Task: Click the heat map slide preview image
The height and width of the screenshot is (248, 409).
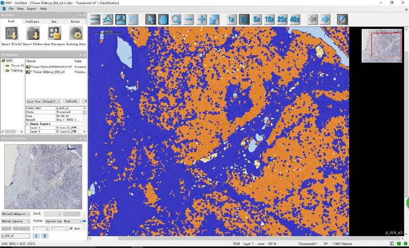Action: click(43, 177)
